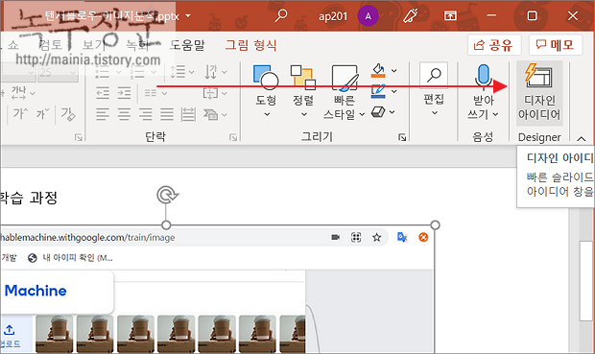The image size is (595, 354).
Task: Click the picture rotation handle
Action: (x=167, y=195)
